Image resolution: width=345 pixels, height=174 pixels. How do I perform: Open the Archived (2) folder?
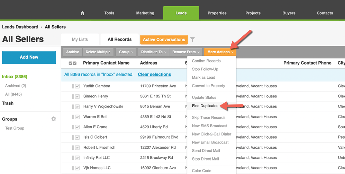point(16,86)
